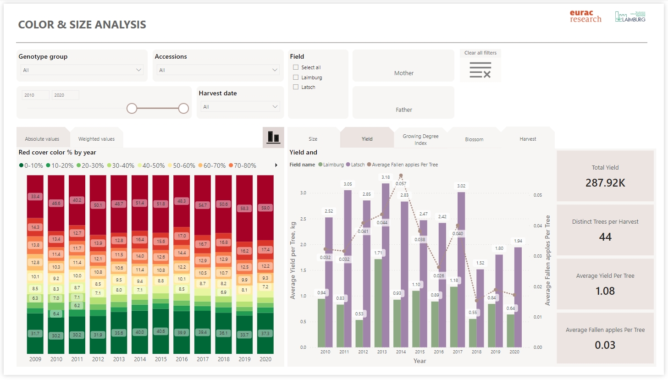Click the Laimburg logo
668x380 pixels.
coord(630,17)
